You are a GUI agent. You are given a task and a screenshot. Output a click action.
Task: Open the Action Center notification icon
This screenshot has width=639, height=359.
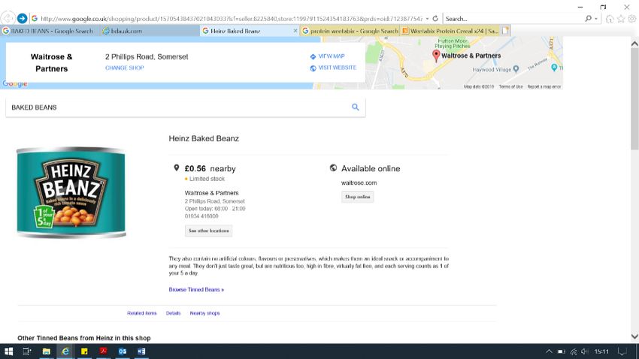pyautogui.click(x=622, y=351)
